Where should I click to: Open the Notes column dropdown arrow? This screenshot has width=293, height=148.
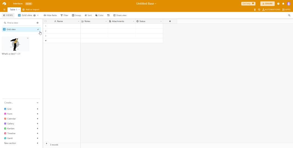[106, 21]
